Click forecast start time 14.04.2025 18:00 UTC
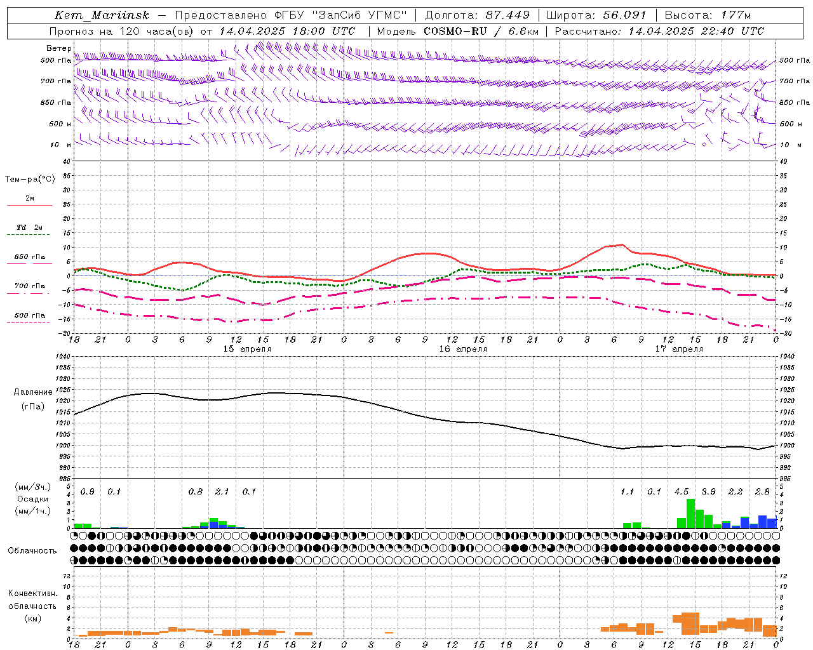Image resolution: width=813 pixels, height=650 pixels. [x=287, y=31]
